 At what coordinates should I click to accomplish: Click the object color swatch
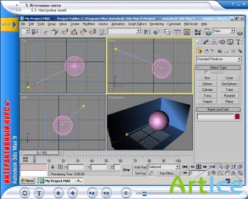coord(238,116)
